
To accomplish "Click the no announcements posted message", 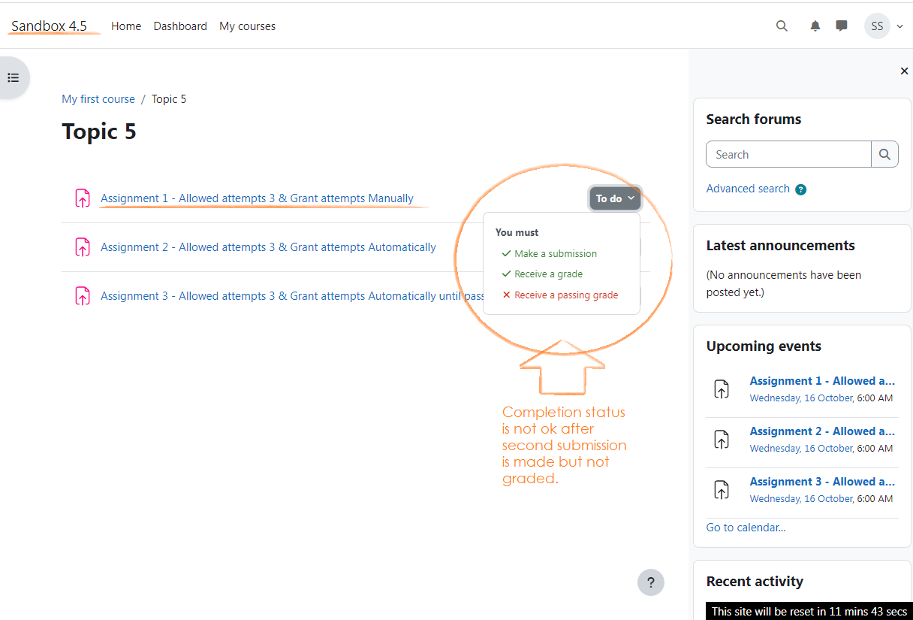I will (784, 283).
